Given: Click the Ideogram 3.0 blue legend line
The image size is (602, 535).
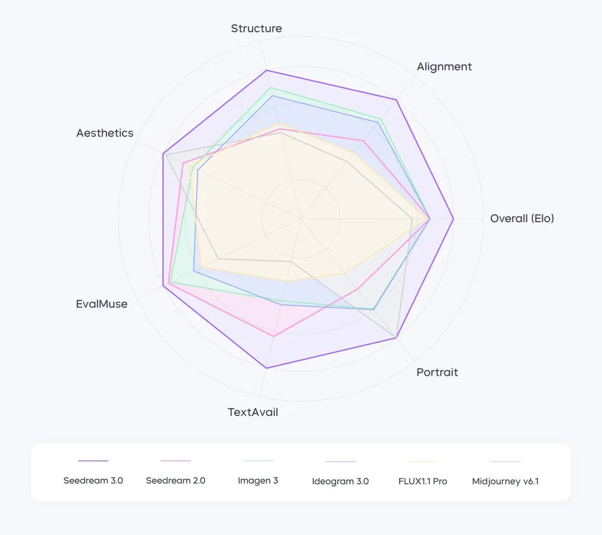Looking at the screenshot, I should pos(340,462).
